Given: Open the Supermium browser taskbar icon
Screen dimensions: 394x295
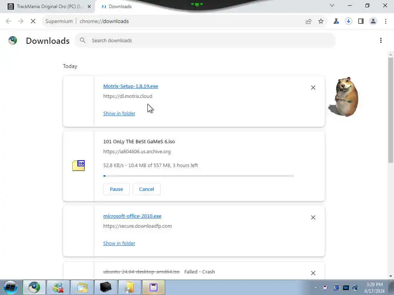Looking at the screenshot, I should (34, 287).
